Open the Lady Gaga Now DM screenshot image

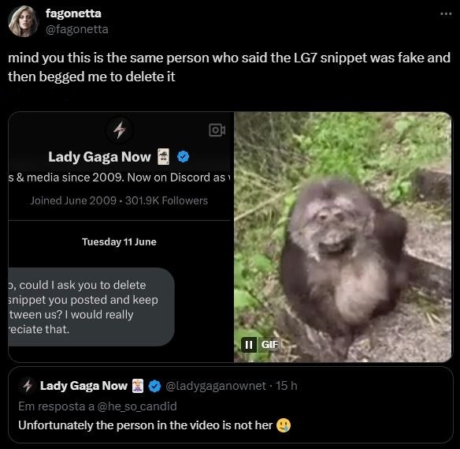[x=121, y=237]
